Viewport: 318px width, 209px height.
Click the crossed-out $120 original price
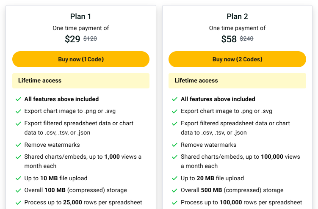click(90, 39)
